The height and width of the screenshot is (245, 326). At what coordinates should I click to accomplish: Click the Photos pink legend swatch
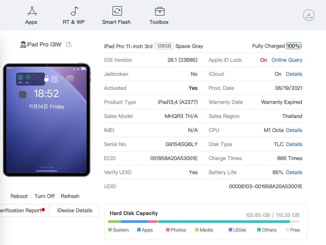click(168, 230)
